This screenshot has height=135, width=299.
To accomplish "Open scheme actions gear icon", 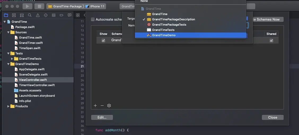I will pos(109,105).
